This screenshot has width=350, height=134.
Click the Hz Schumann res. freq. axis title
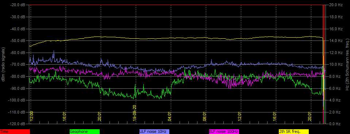click(x=347, y=64)
